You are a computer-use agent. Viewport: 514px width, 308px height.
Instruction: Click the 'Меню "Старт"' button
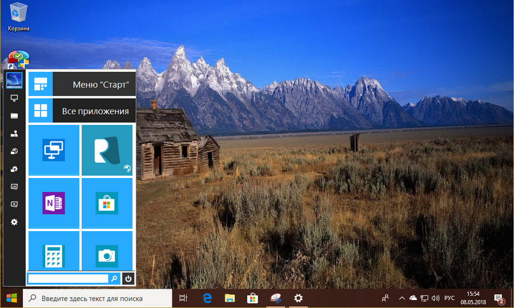(82, 84)
